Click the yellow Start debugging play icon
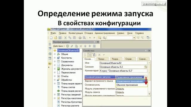Screen dimensions: 191x107 tap(50, 63)
